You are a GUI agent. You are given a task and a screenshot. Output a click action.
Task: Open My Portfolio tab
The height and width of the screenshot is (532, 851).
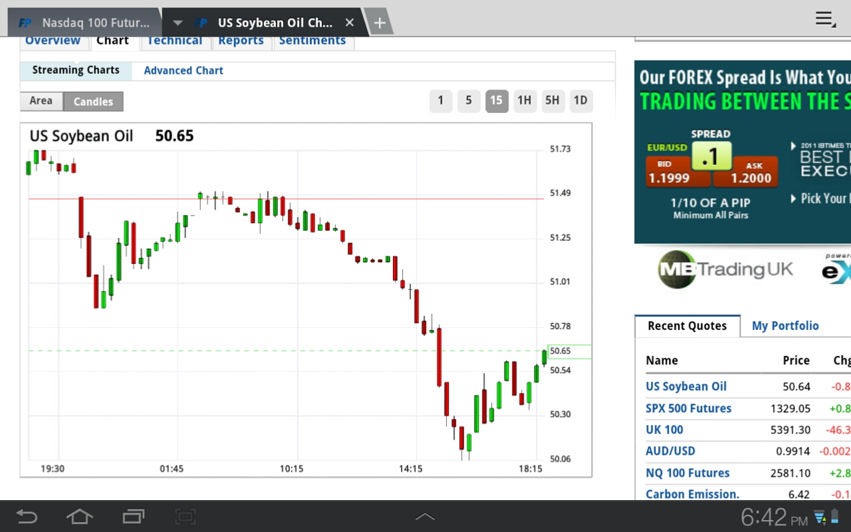[x=785, y=326]
